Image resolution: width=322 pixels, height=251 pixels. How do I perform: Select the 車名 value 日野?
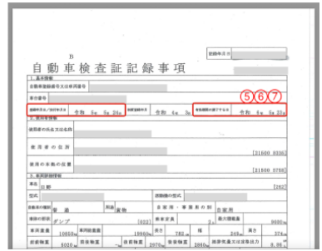point(46,187)
